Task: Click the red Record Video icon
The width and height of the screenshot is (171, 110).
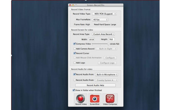Action: click(81, 98)
